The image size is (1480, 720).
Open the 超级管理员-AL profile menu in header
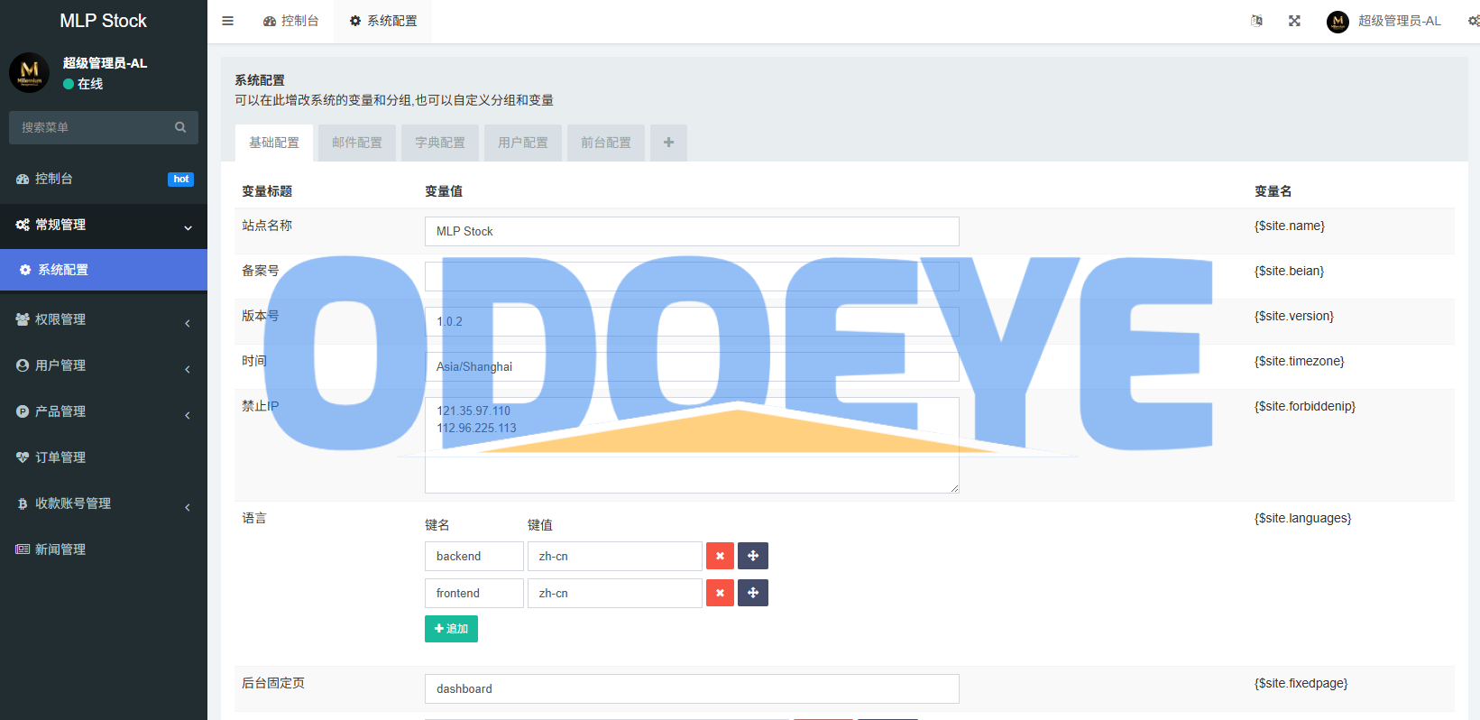click(x=1384, y=21)
